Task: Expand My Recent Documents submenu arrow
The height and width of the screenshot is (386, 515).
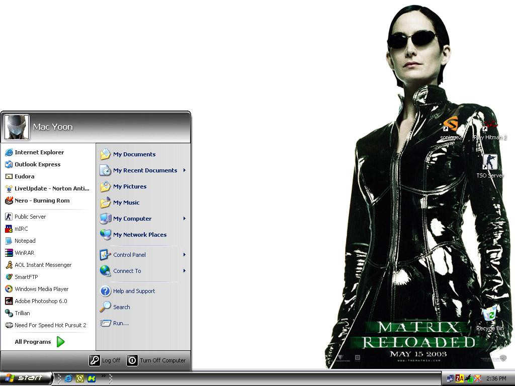Action: click(185, 170)
